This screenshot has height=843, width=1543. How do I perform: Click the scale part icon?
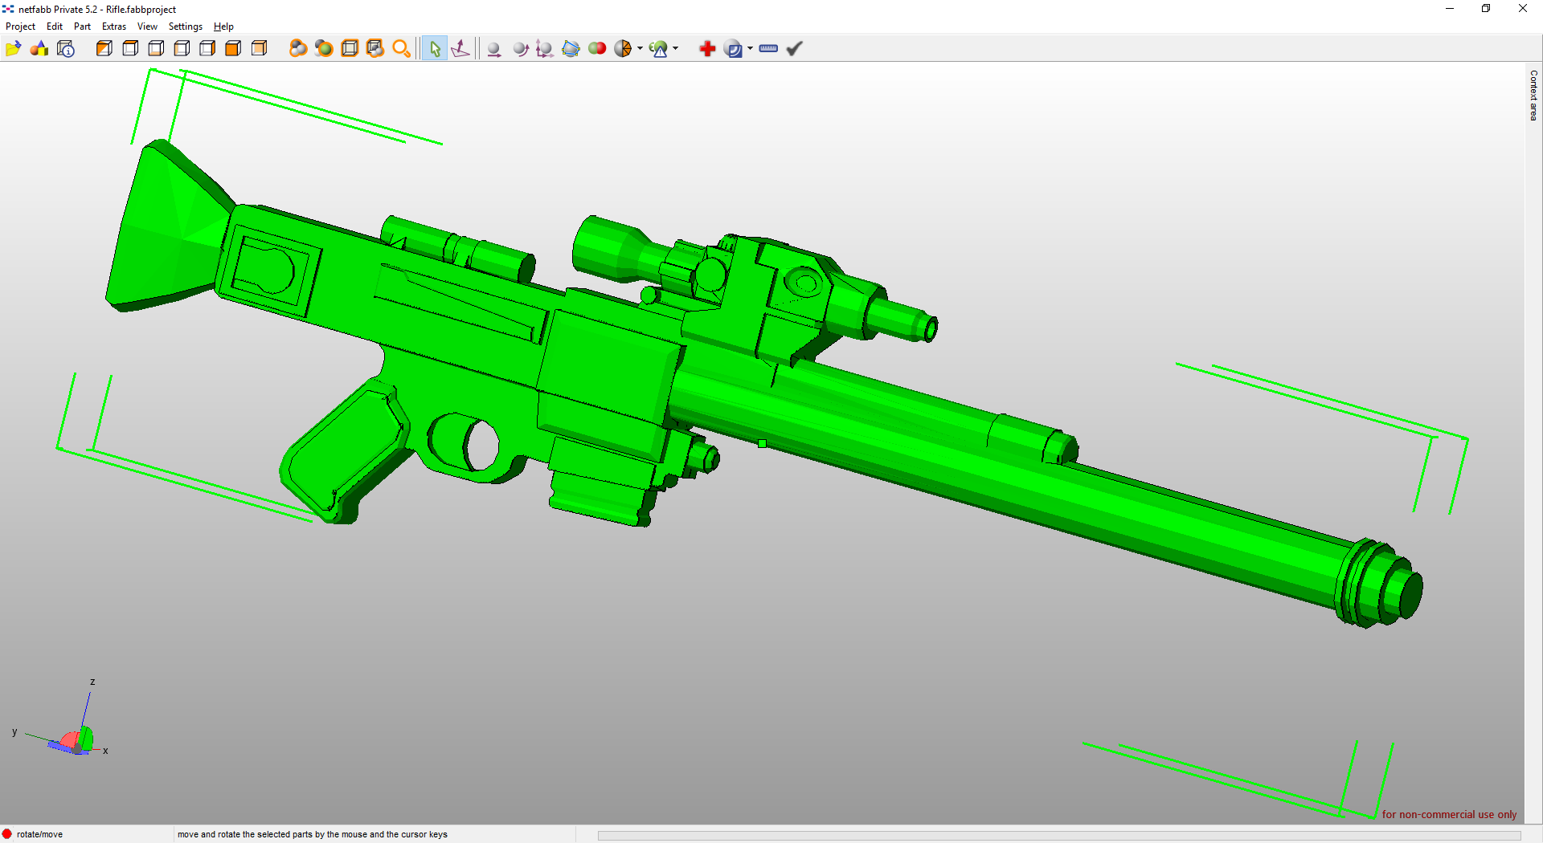(x=545, y=49)
